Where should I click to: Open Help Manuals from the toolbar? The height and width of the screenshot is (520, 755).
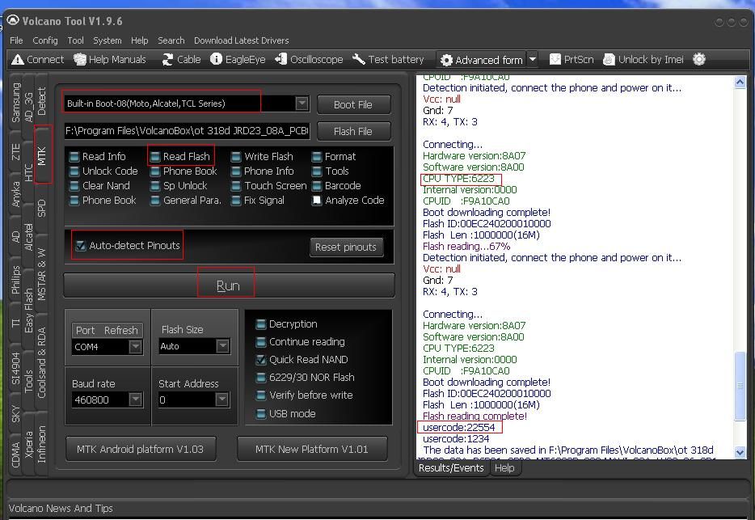click(80, 59)
